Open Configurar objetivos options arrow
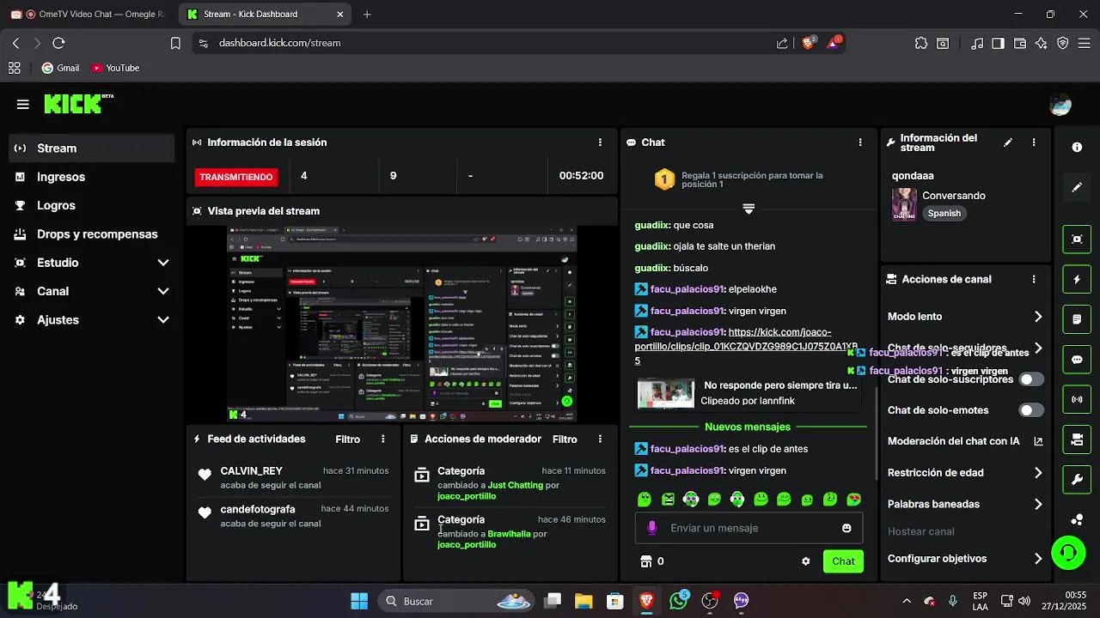Viewport: 1100px width, 618px height. pos(1038,559)
